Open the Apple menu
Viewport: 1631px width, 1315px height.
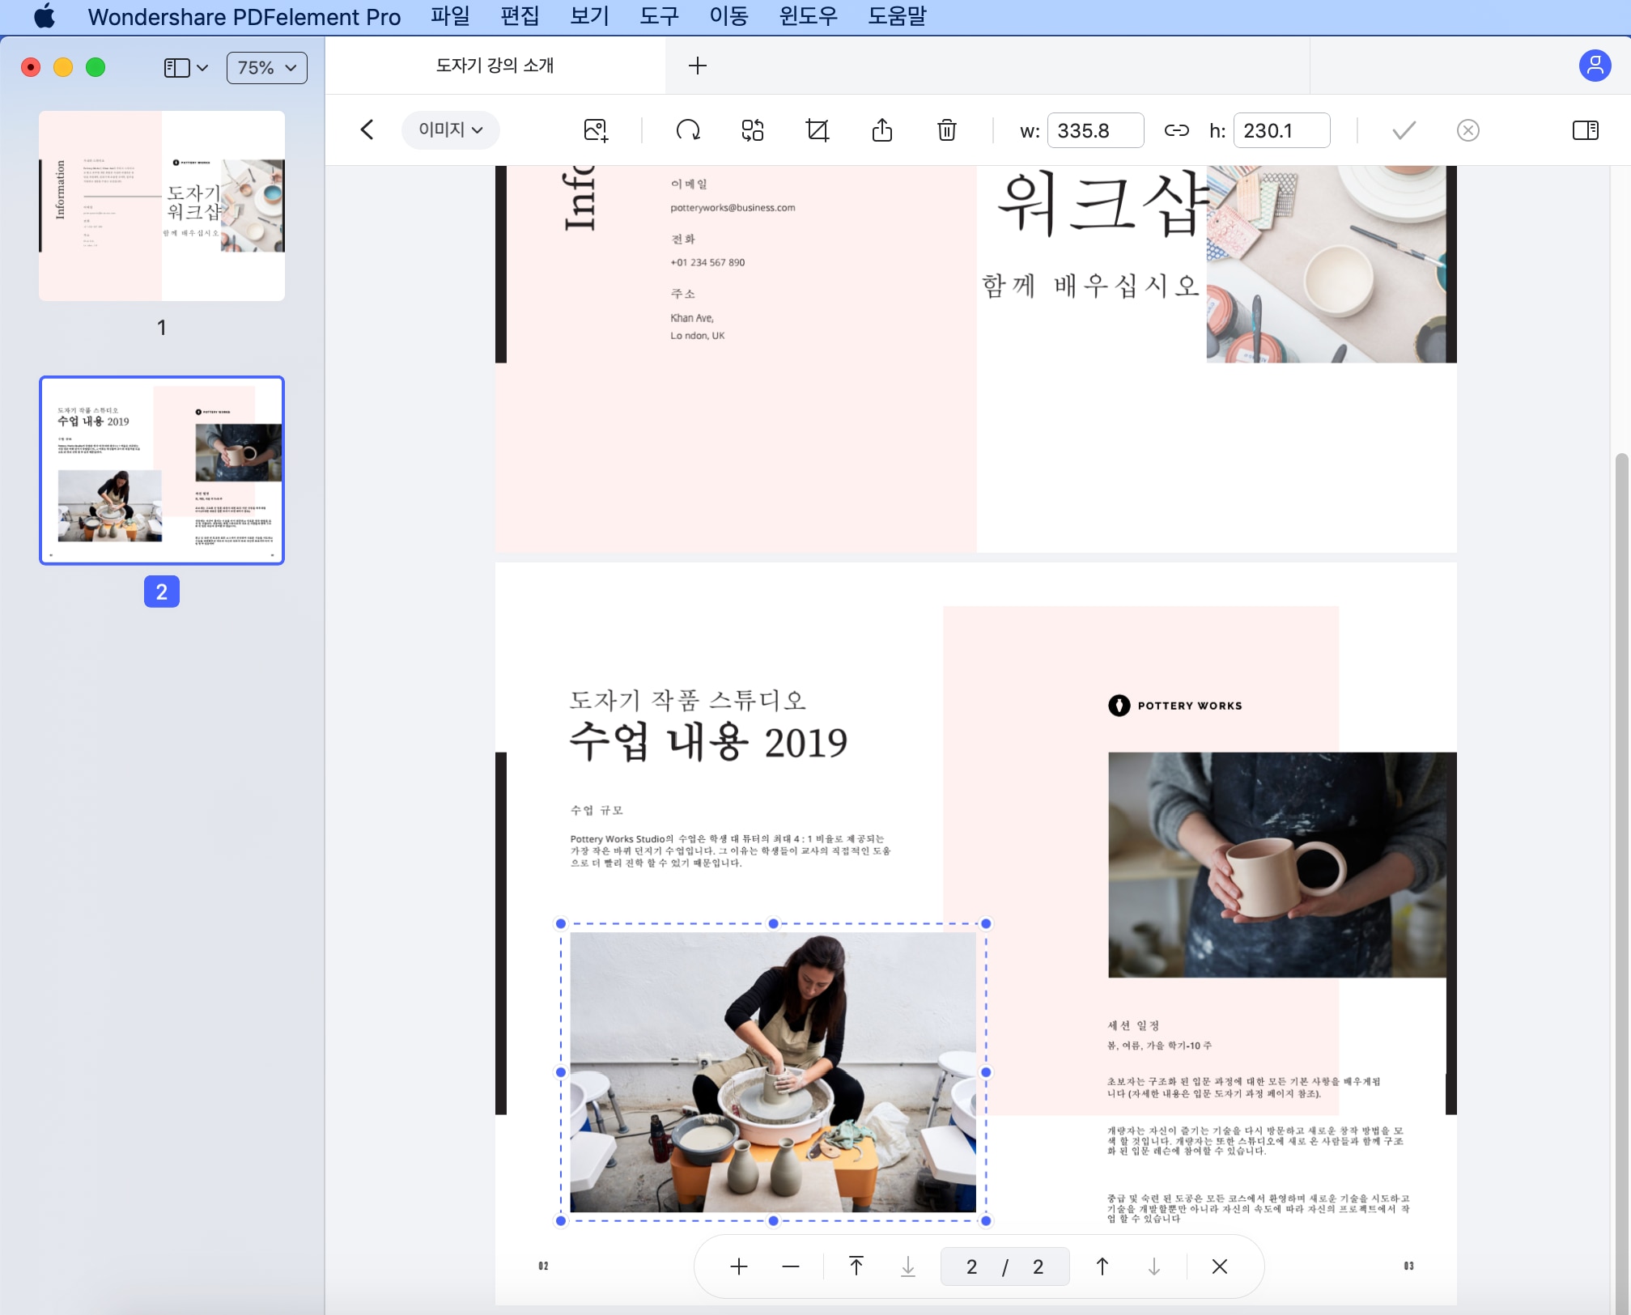[x=45, y=16]
